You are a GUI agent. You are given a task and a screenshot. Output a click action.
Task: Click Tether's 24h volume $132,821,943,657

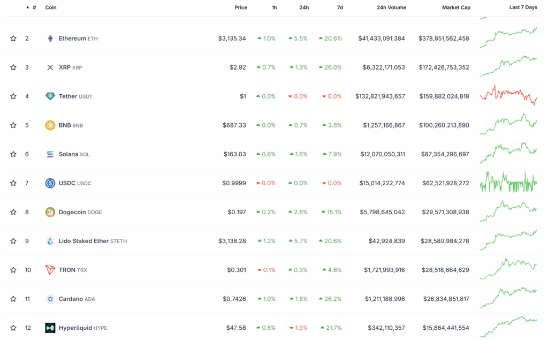pyautogui.click(x=380, y=96)
